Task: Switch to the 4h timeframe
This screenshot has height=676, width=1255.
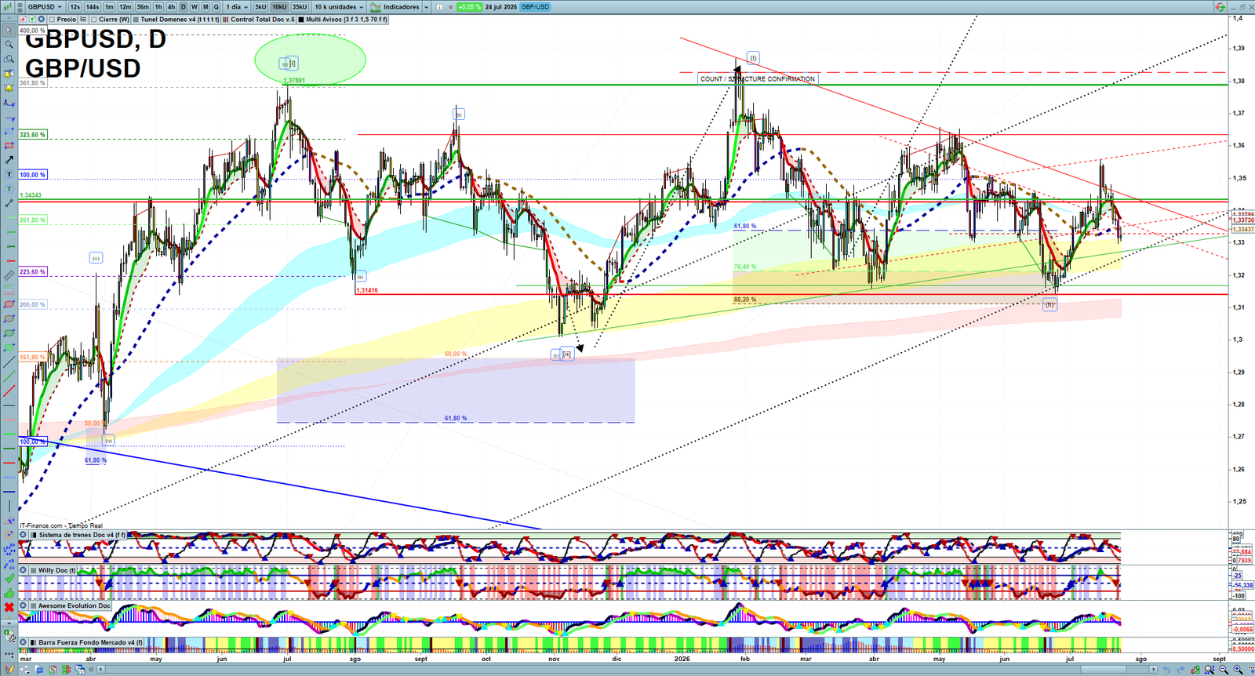Action: click(171, 7)
